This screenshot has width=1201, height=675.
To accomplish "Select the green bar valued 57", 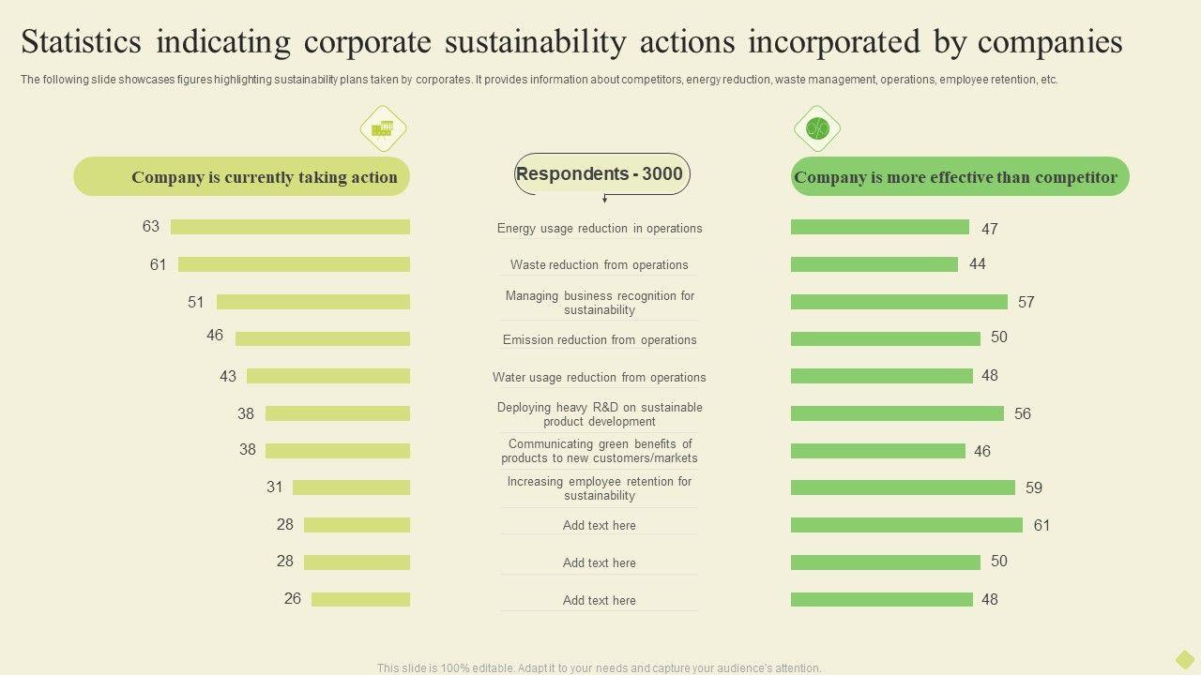I will [x=899, y=302].
